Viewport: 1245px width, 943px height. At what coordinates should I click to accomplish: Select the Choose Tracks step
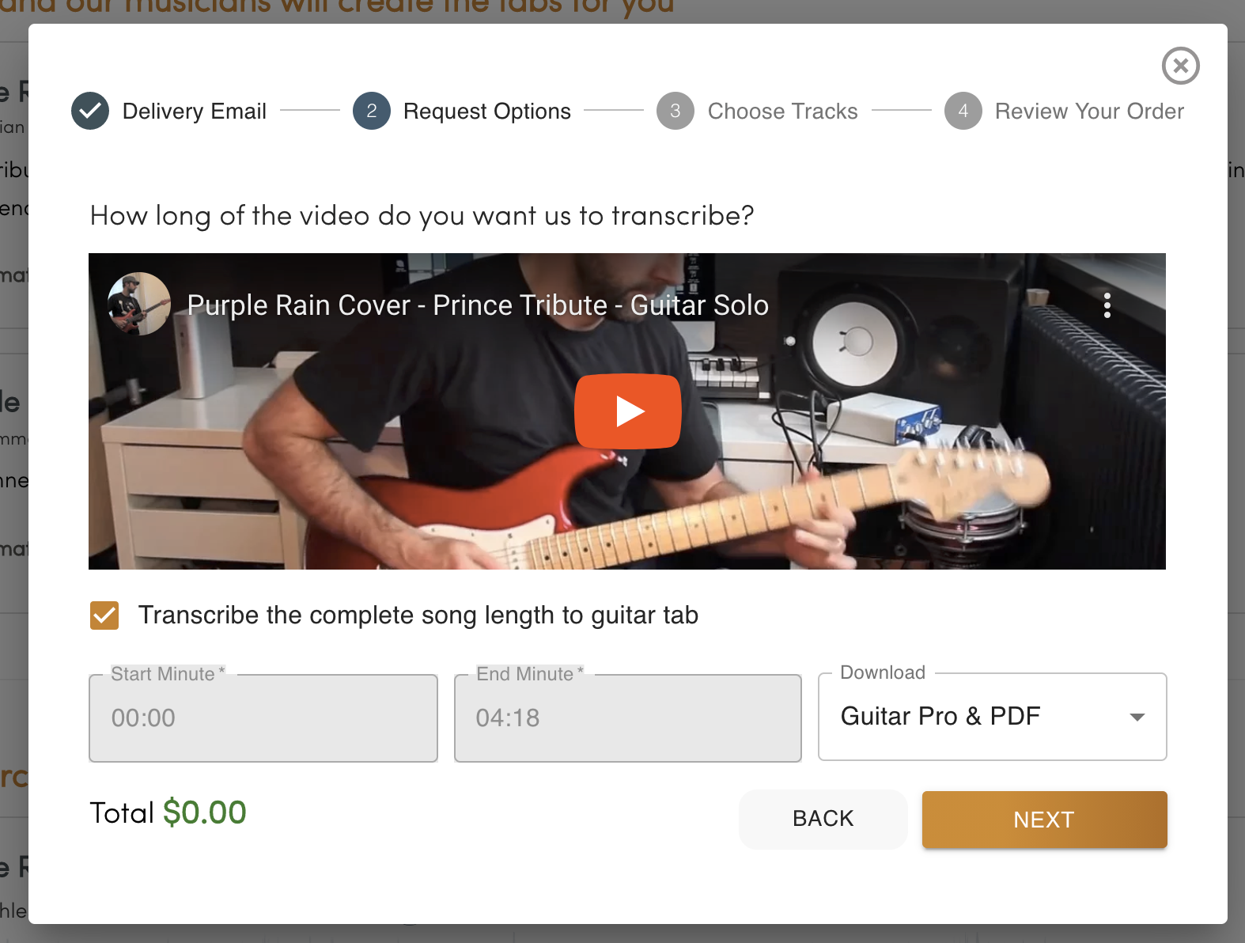click(783, 112)
